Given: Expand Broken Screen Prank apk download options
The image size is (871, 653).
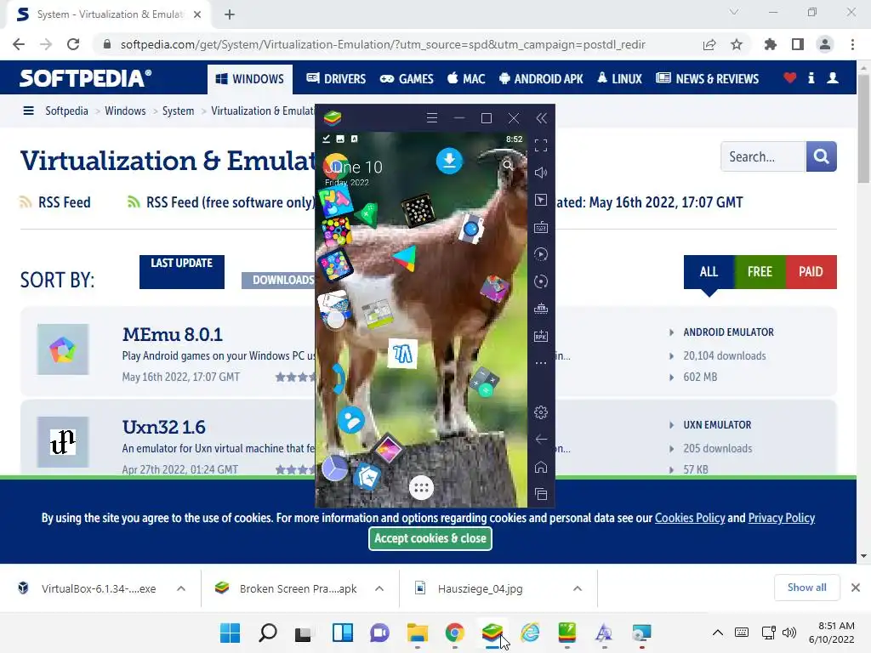Looking at the screenshot, I should tap(379, 588).
